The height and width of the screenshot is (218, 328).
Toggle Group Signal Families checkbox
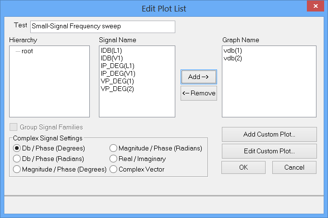point(13,127)
